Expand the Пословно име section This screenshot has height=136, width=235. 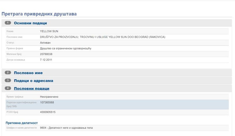[28, 73]
